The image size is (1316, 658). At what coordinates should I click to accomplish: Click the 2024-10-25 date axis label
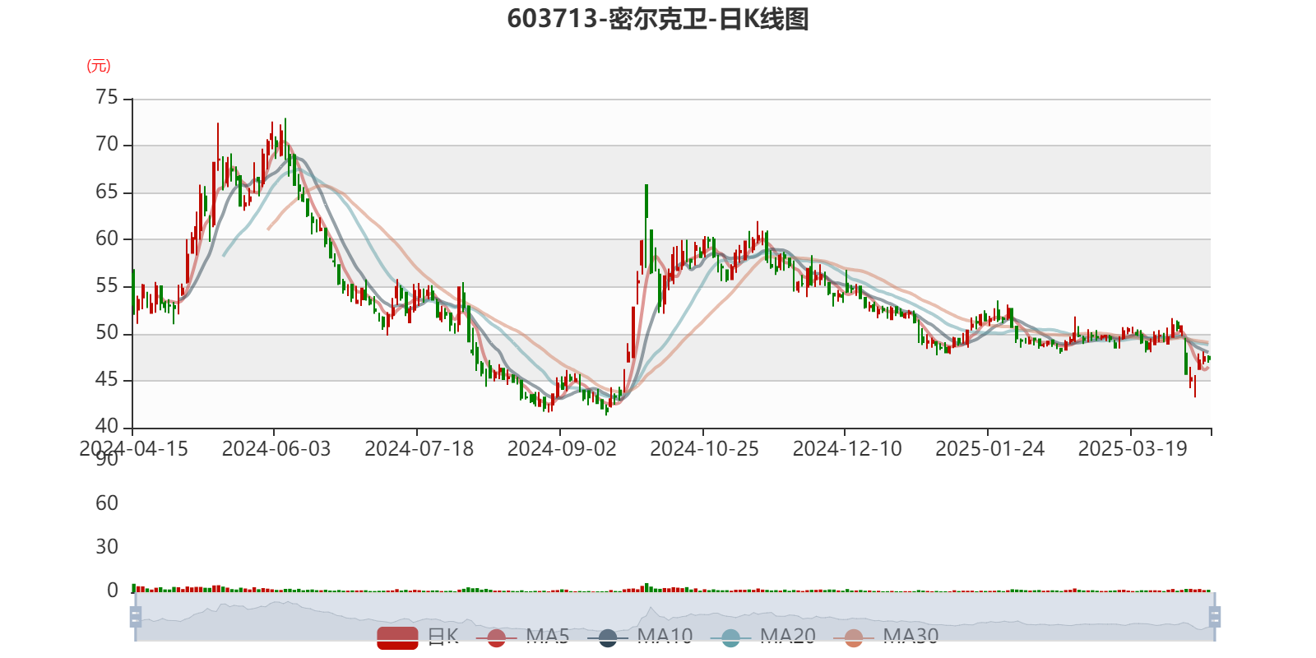pos(704,449)
